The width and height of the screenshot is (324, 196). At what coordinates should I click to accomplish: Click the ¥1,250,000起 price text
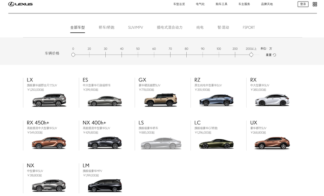(36, 90)
